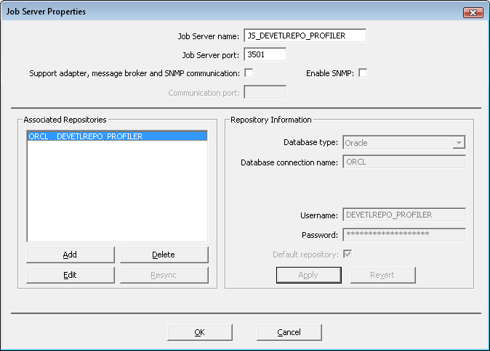Click the Job Server port field
Image resolution: width=490 pixels, height=351 pixels.
[265, 54]
